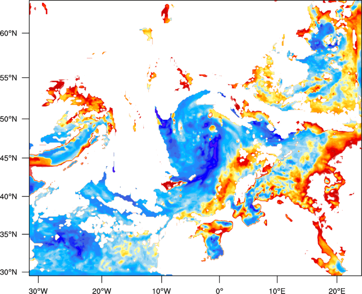362x294 pixels.
Task: Click the 60°N latitude label
Action: [9, 33]
